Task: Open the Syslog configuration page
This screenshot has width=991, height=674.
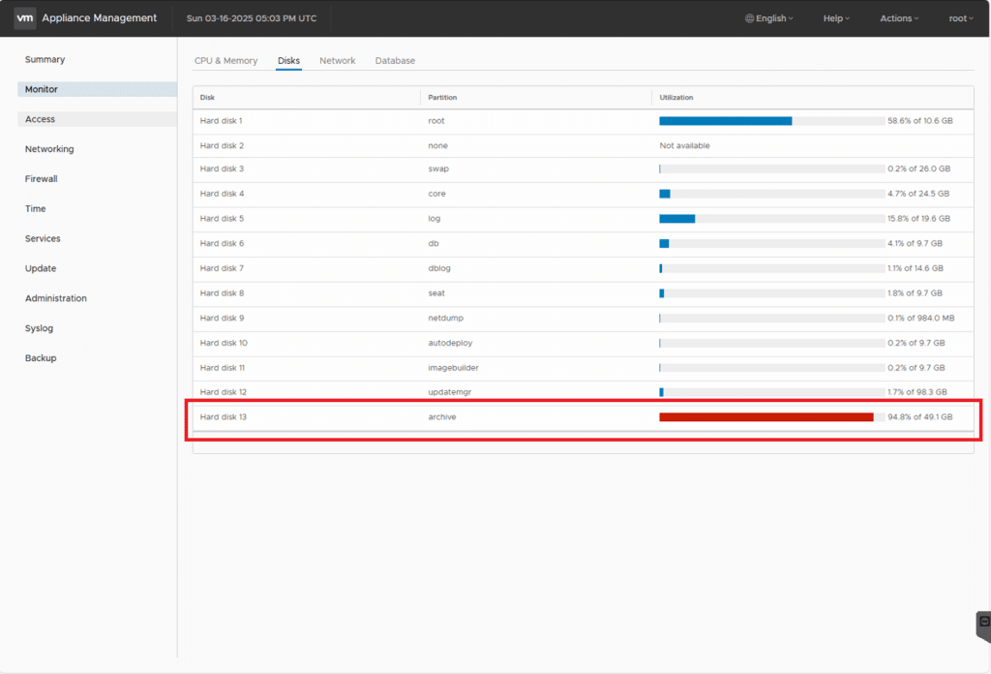Action: [40, 328]
